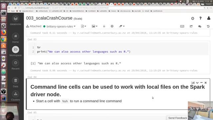Screen dimensions: 213x120
Task: Open the comments speech bubble icon
Action: [x=200, y=26]
